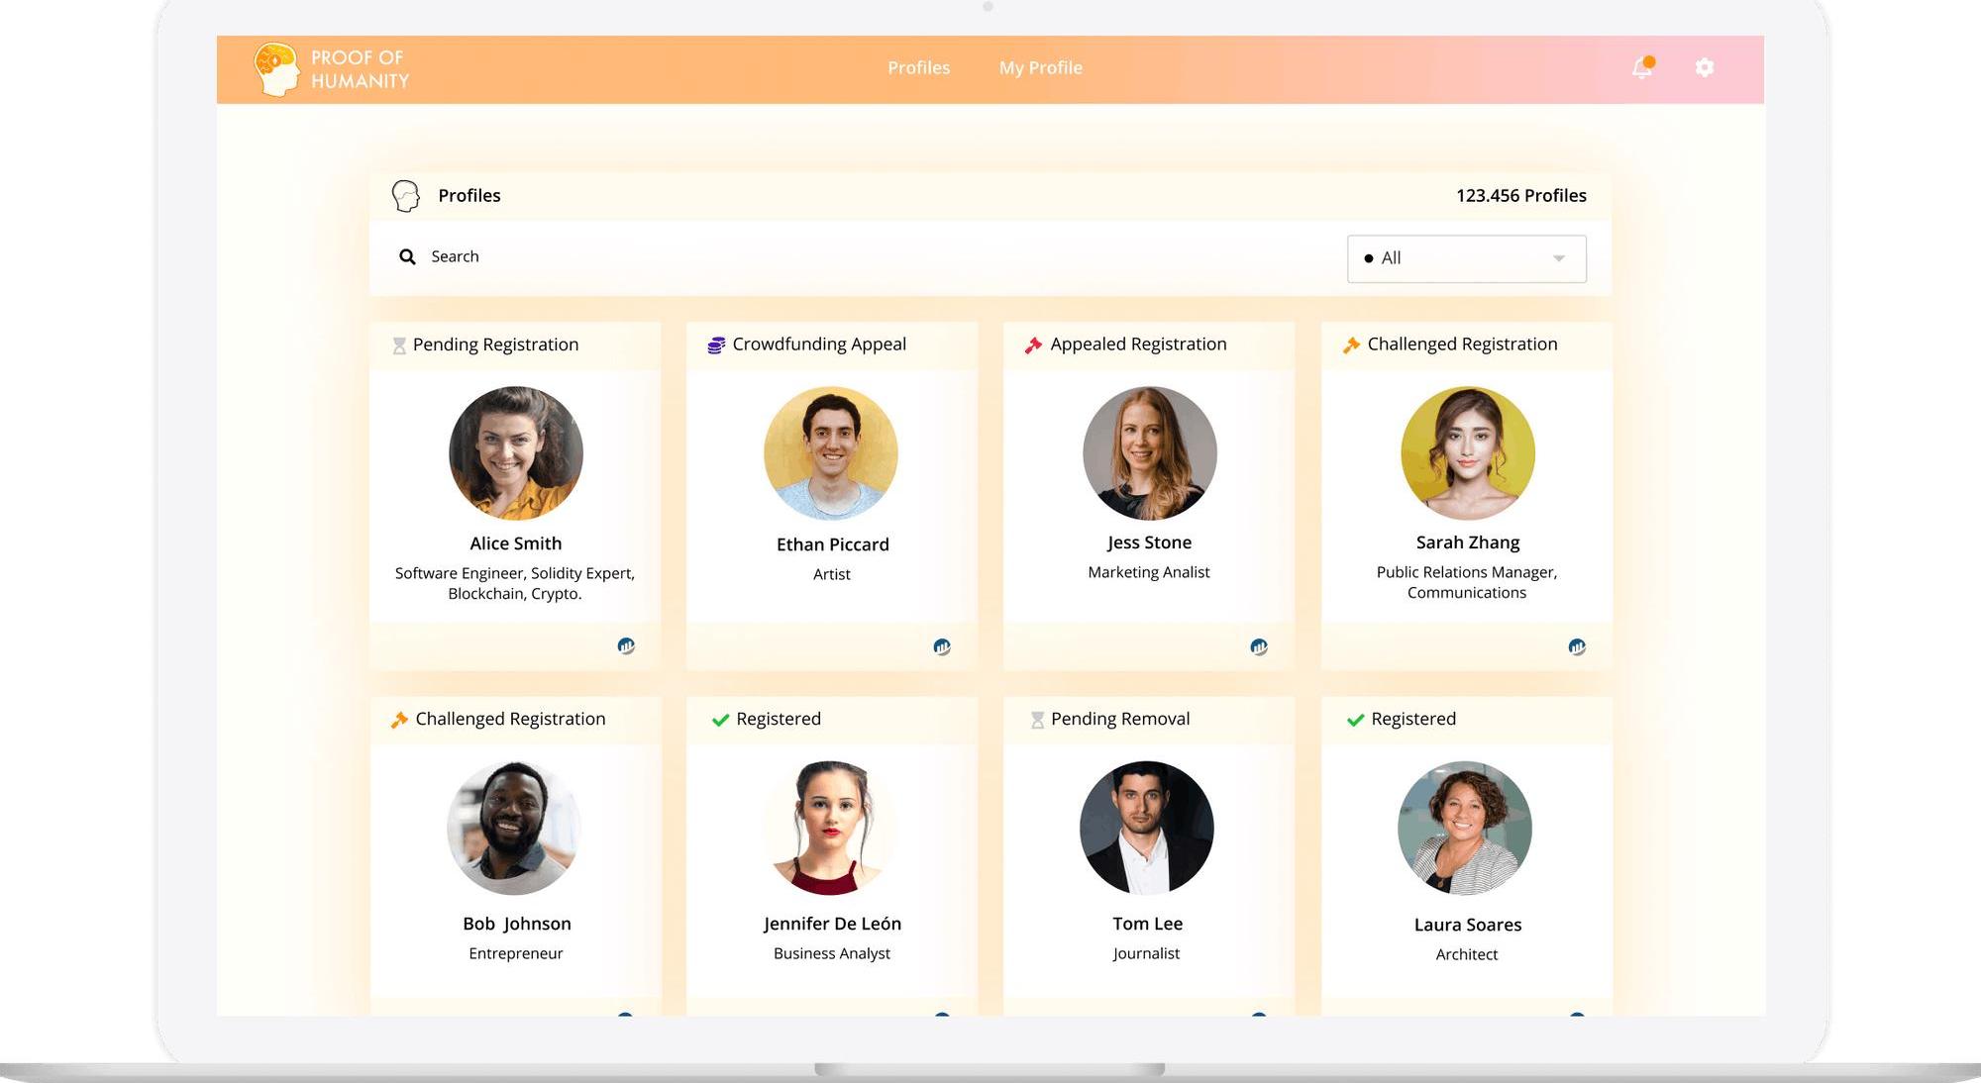Click chart icon on Sarah Zhang's card
Screen dimensions: 1981x1083
tap(1577, 647)
